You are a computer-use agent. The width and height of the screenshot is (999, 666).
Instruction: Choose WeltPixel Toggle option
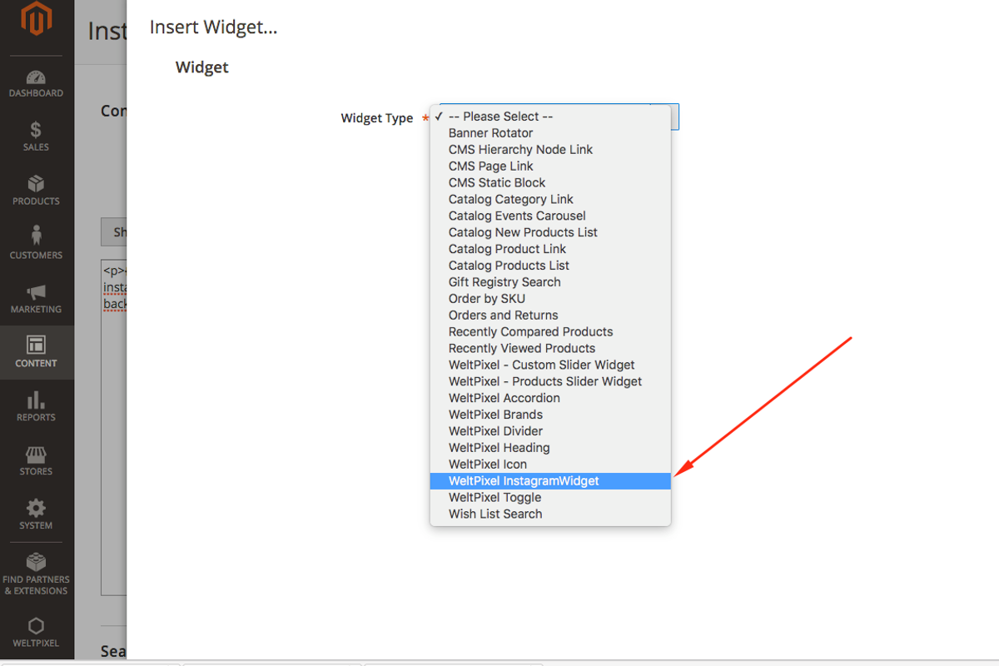550,498
